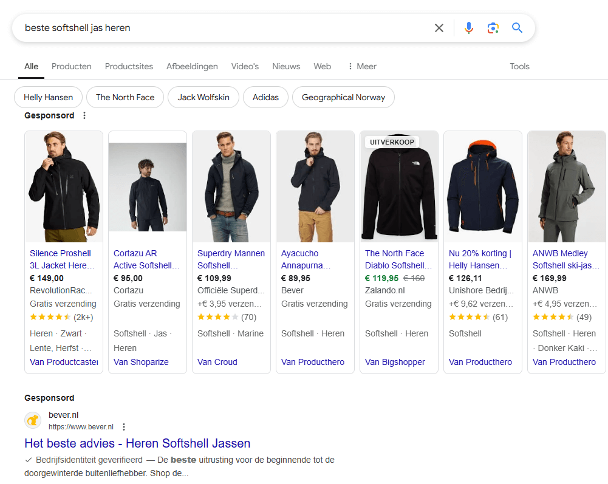Click the discounted € 119,95 price

point(381,279)
